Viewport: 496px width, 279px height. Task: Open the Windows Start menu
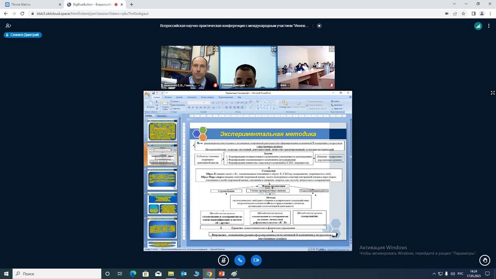(x=6, y=274)
